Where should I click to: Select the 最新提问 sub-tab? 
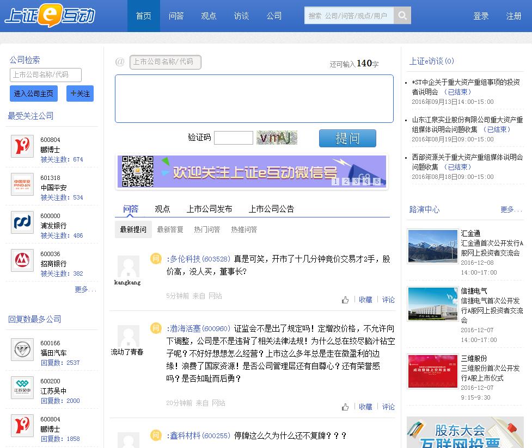tap(133, 229)
